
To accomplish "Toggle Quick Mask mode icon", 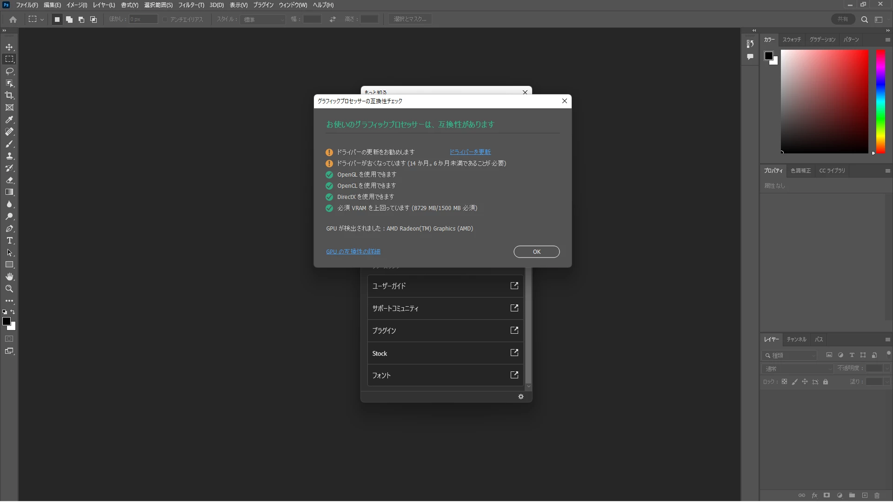I will [x=9, y=339].
